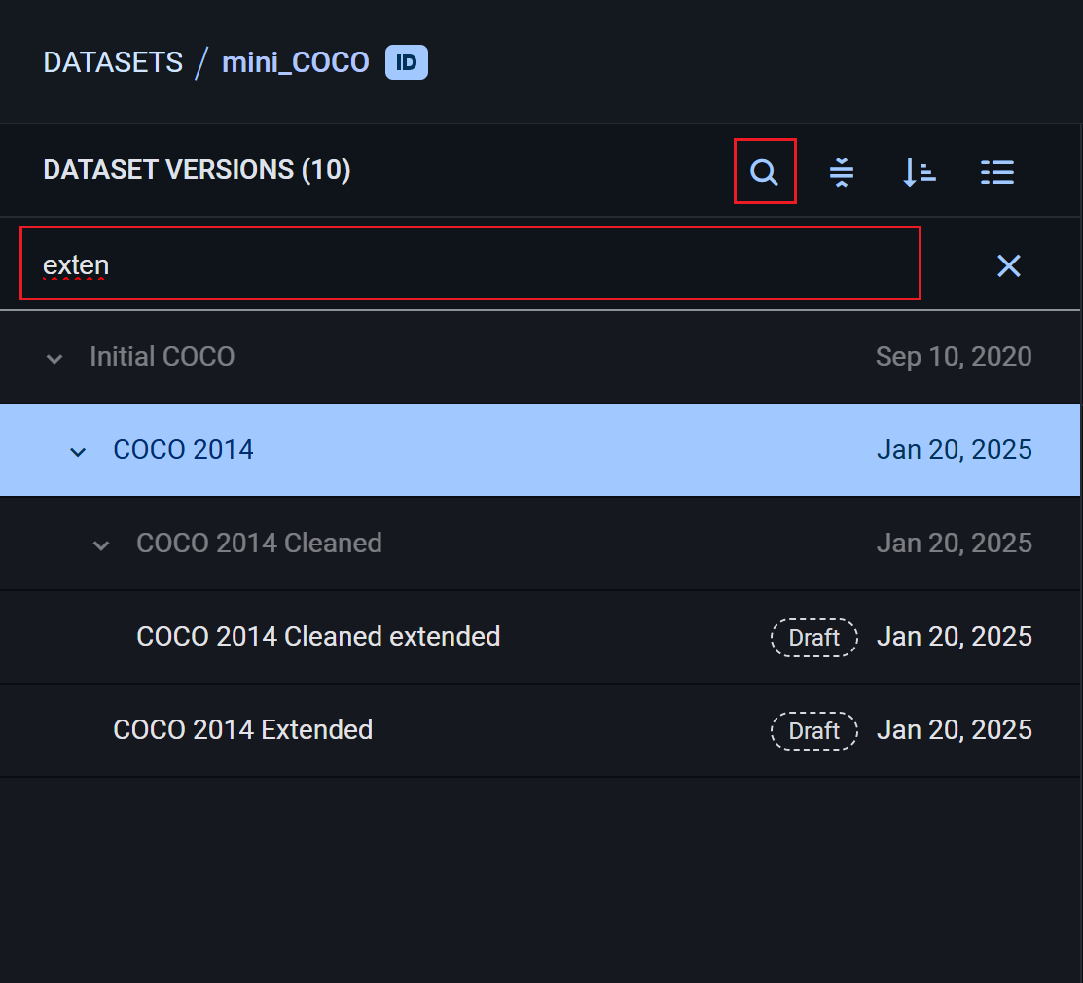Viewport: 1083px width, 983px height.
Task: Click the mini_COCO breadcrumb title
Action: pos(295,61)
